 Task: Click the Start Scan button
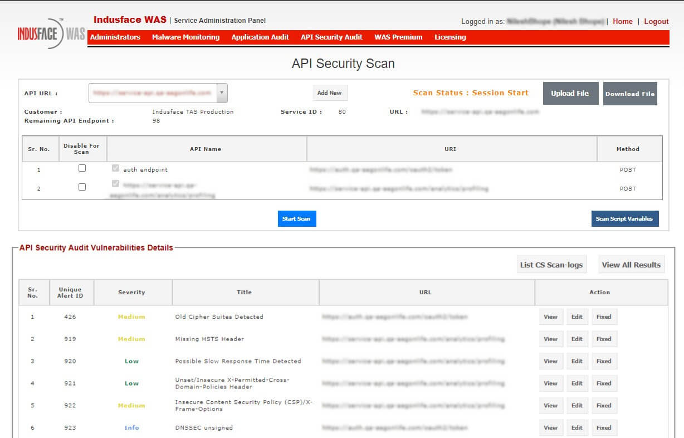click(296, 219)
